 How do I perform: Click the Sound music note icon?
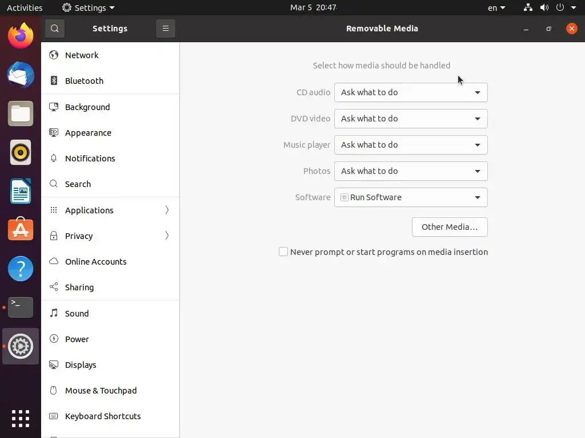pyautogui.click(x=54, y=314)
